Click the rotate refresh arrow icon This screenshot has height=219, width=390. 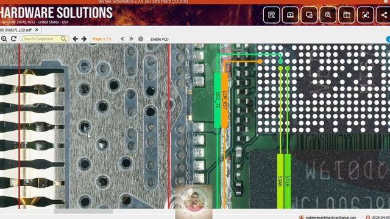coord(13,39)
